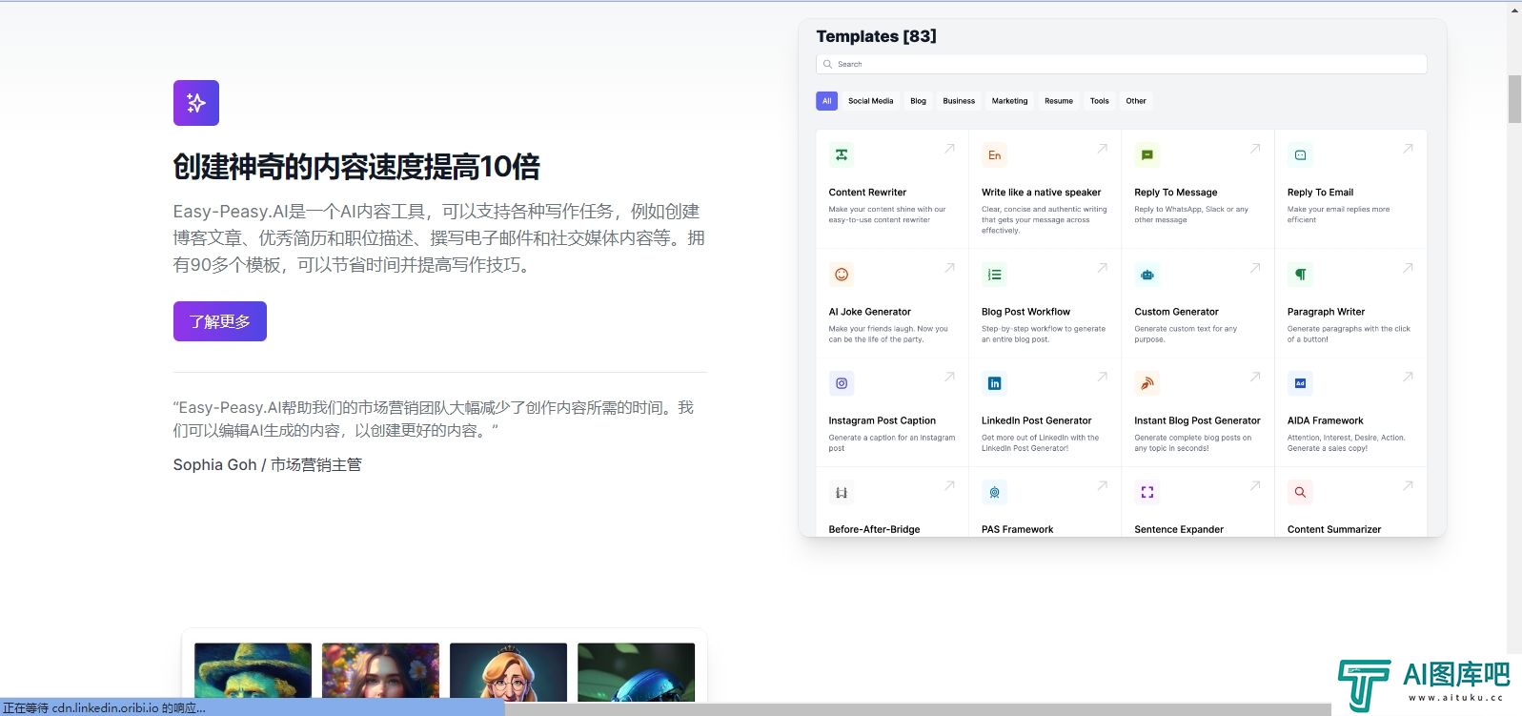
Task: Switch to the Blog filter tab
Action: coord(918,101)
